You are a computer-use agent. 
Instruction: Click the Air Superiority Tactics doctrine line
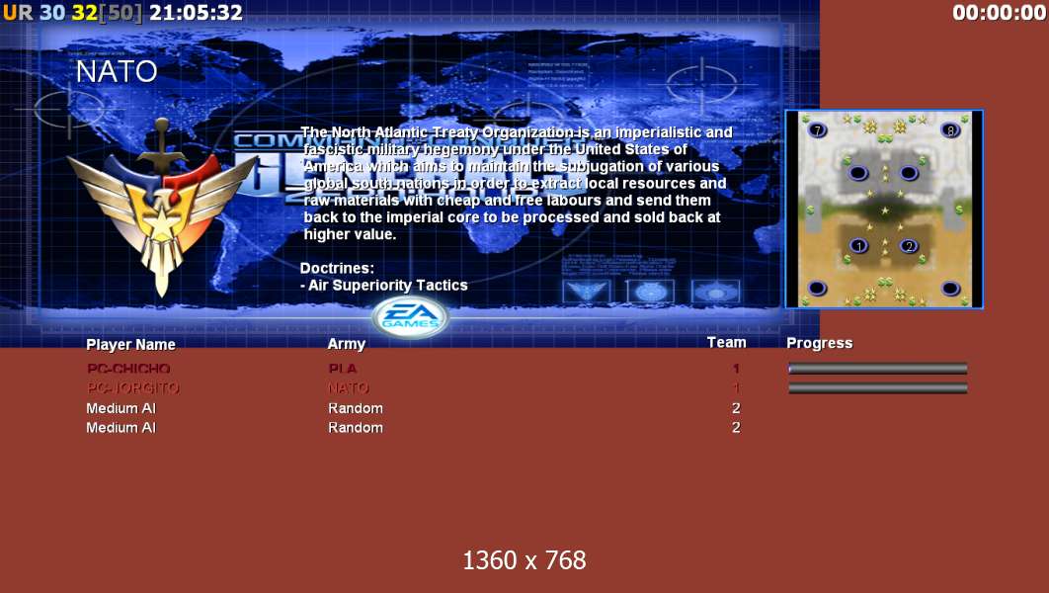click(x=384, y=285)
